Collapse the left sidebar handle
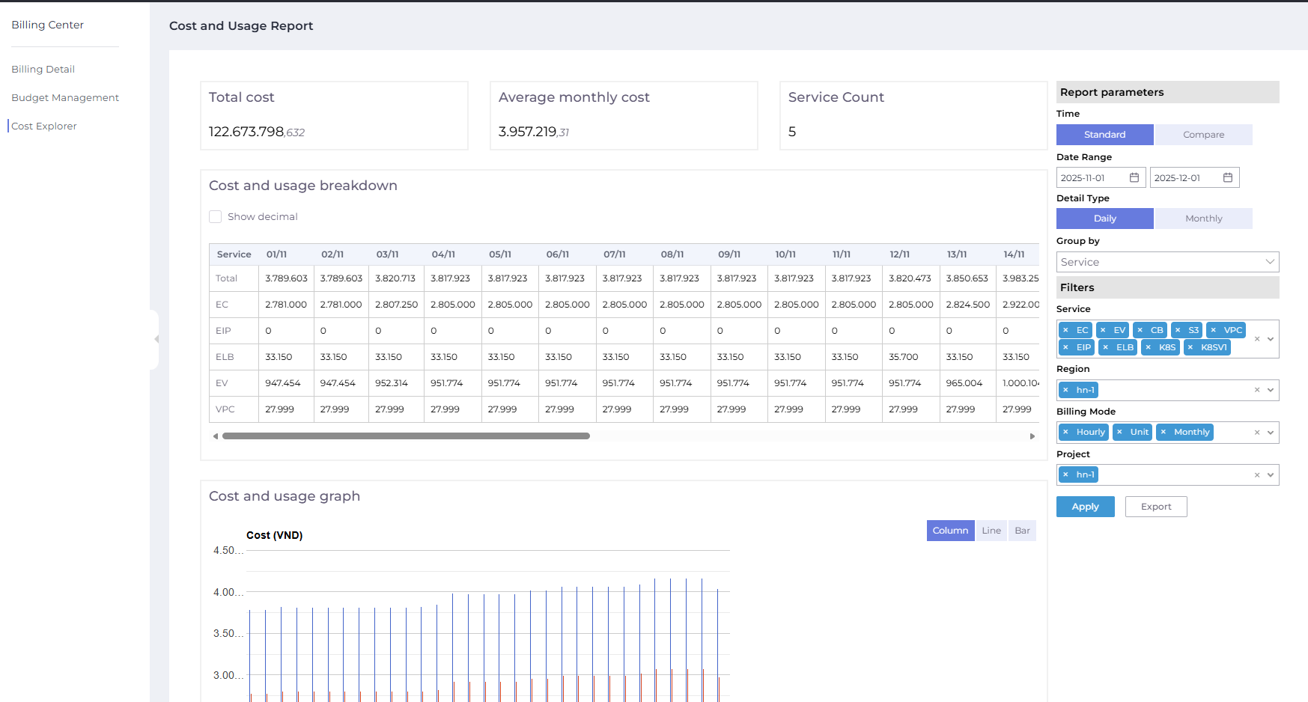Screen dimensions: 1308x702 tap(155, 339)
